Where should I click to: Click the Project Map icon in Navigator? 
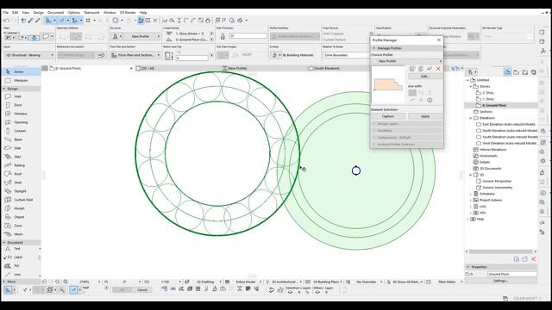507,72
